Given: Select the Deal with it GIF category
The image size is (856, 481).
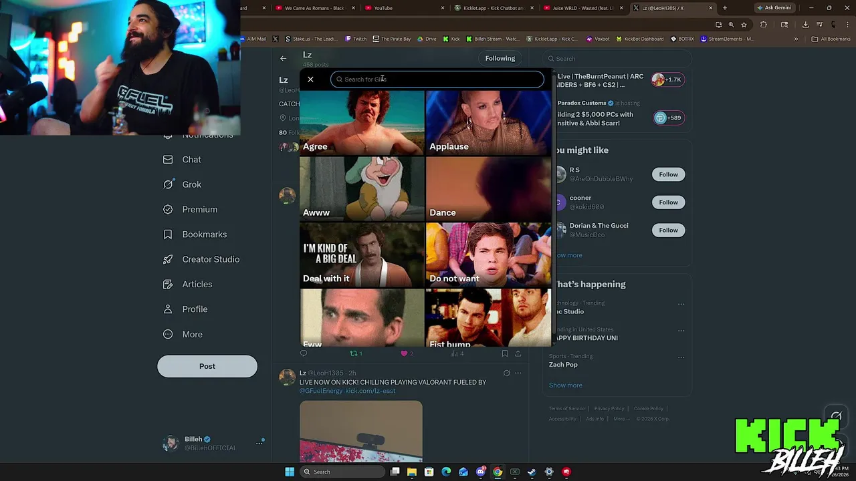Looking at the screenshot, I should [362, 255].
